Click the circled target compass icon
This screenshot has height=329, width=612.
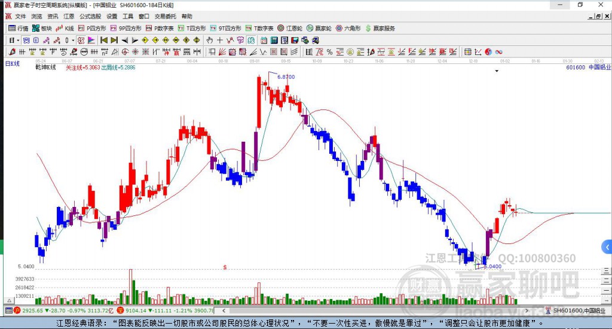tap(125, 51)
